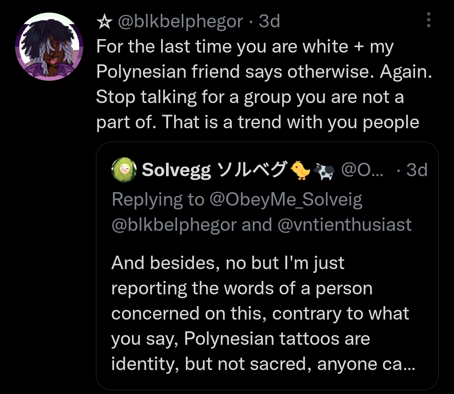
Task: Open the @vntienthusiast mention
Action: pos(345,225)
